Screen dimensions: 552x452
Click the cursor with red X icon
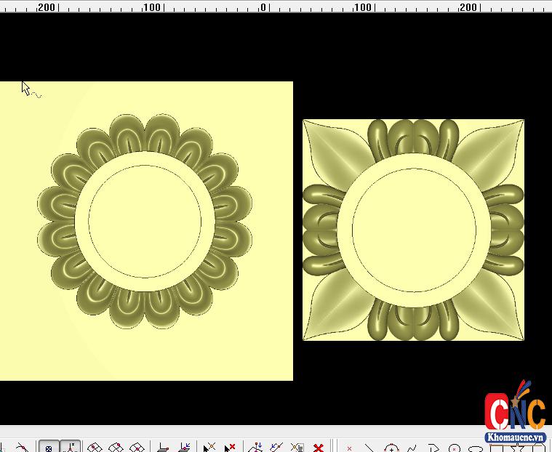(x=230, y=448)
